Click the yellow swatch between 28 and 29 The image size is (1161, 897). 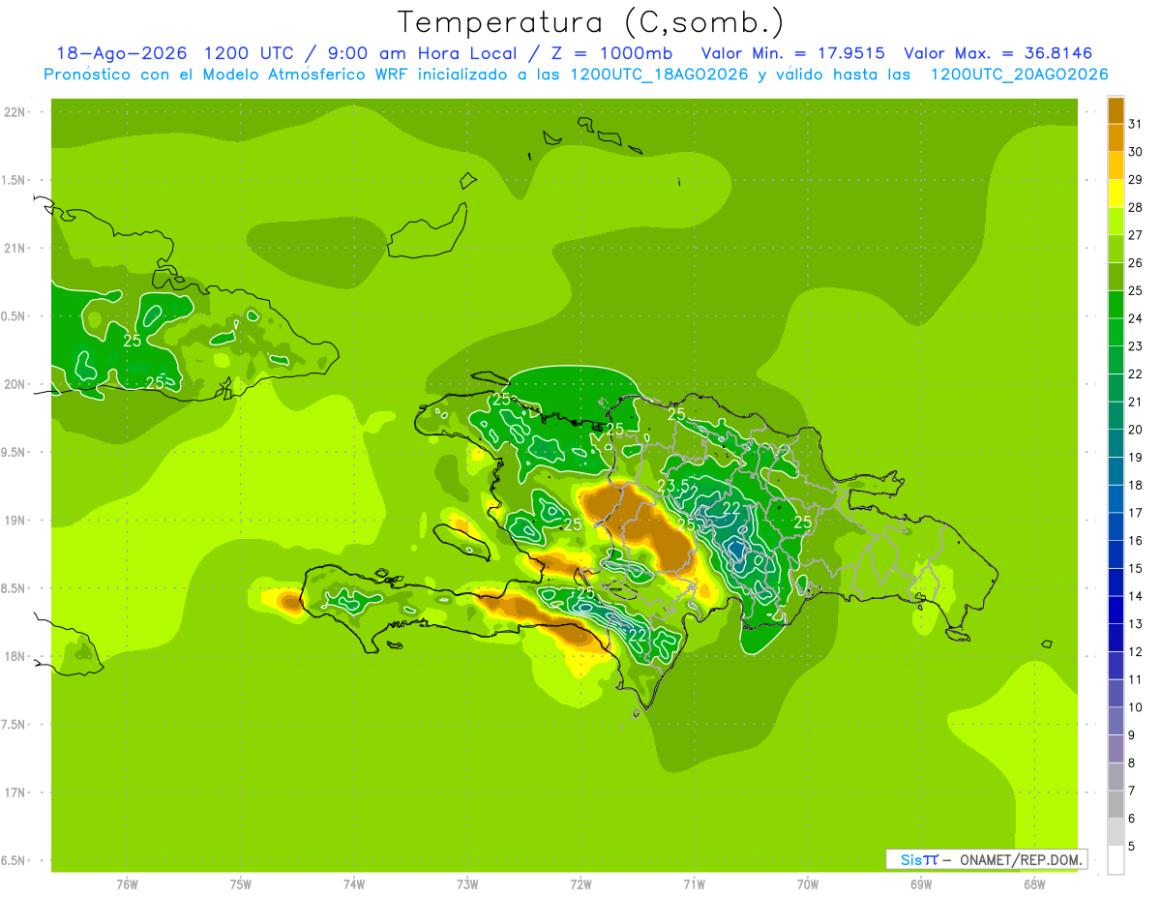[1116, 194]
